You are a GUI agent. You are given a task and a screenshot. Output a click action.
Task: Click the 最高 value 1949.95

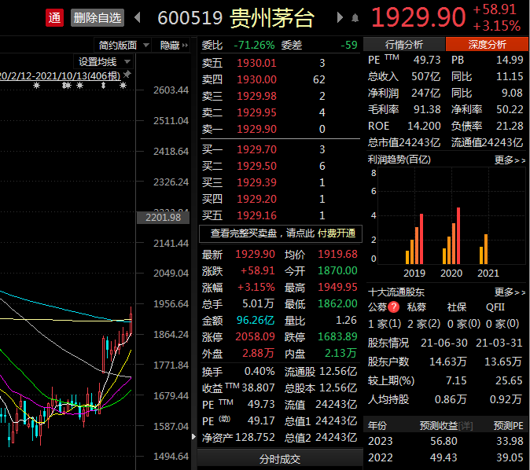[337, 287]
